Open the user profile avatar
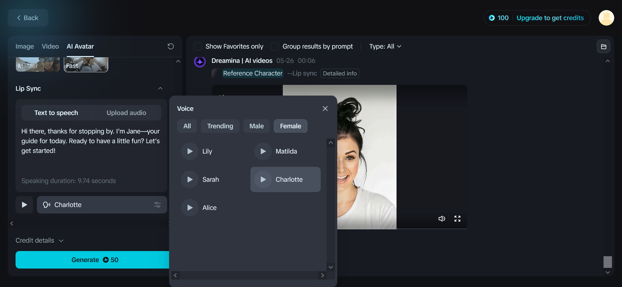 pyautogui.click(x=606, y=18)
